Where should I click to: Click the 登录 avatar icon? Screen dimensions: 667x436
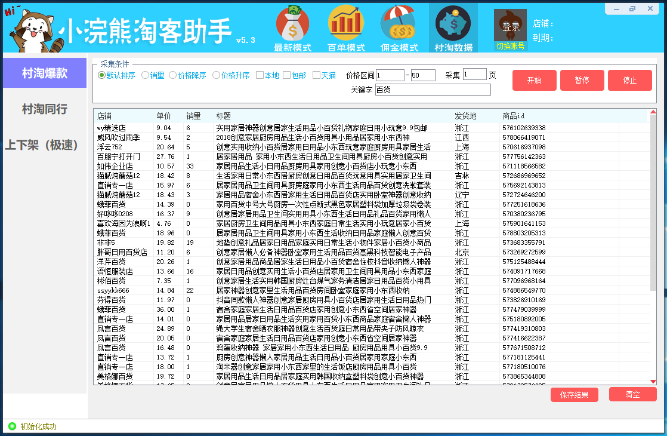pyautogui.click(x=510, y=26)
